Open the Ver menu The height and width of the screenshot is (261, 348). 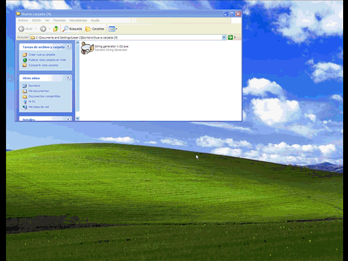47,21
